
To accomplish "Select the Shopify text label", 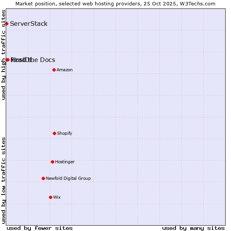I will pyautogui.click(x=64, y=133).
